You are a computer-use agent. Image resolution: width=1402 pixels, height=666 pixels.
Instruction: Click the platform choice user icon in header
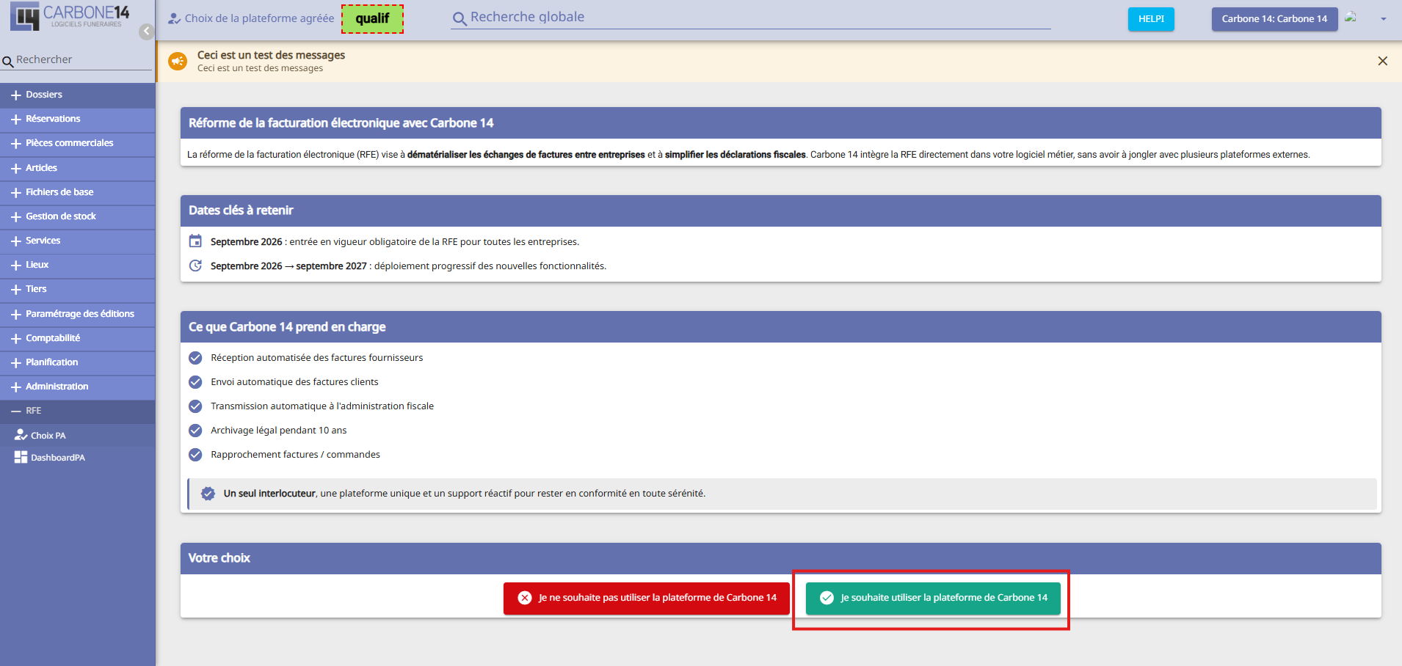point(174,18)
